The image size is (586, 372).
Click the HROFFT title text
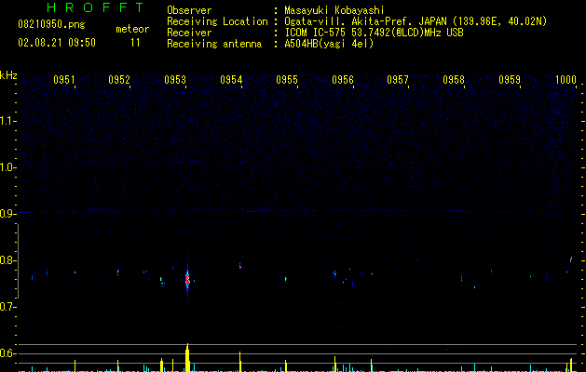tap(95, 7)
